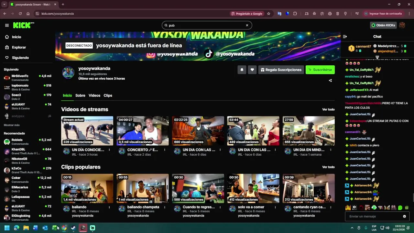Select the golden crown emote

click(x=348, y=207)
